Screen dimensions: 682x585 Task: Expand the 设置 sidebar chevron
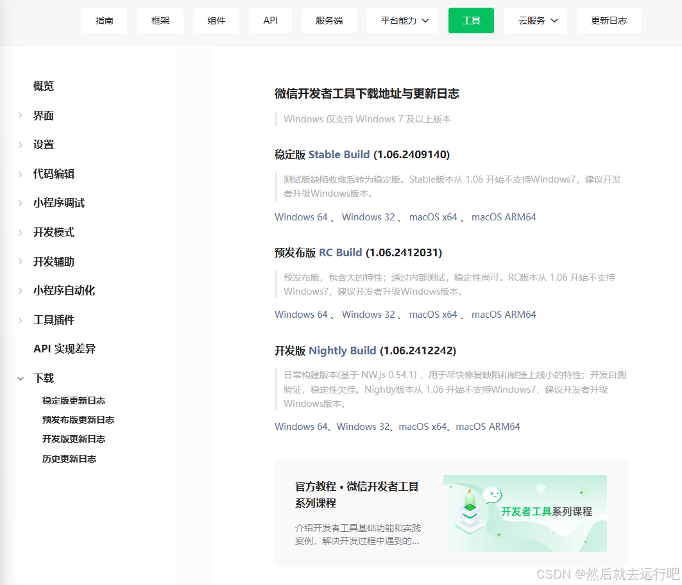pos(21,145)
